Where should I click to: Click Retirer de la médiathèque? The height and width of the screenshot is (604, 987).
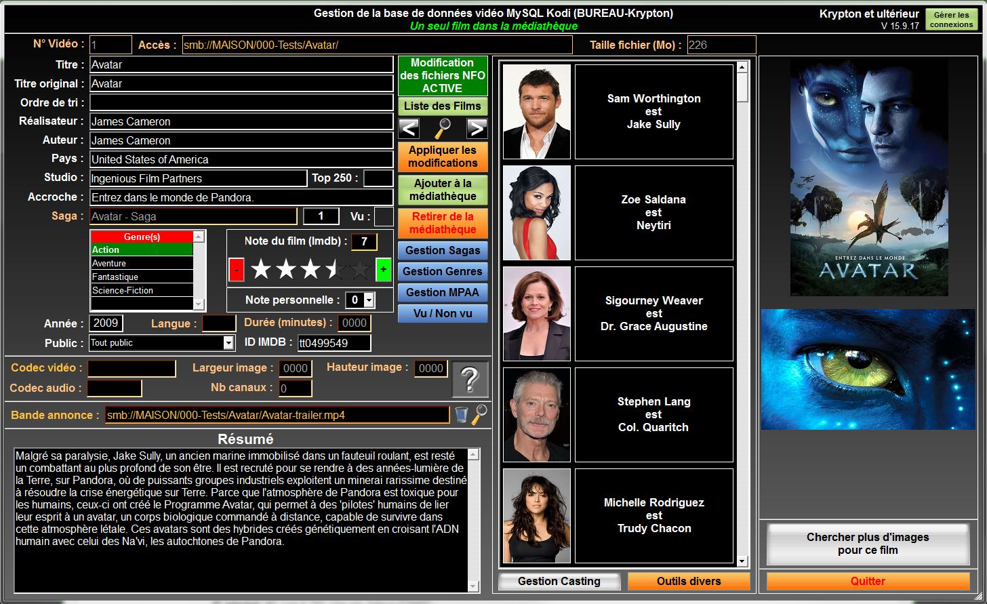tap(443, 223)
